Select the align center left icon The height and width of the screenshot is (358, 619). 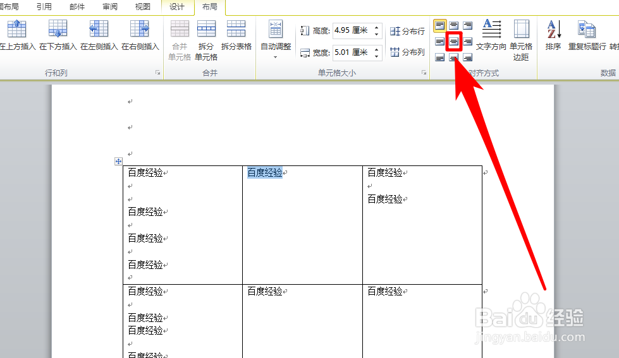click(x=440, y=42)
